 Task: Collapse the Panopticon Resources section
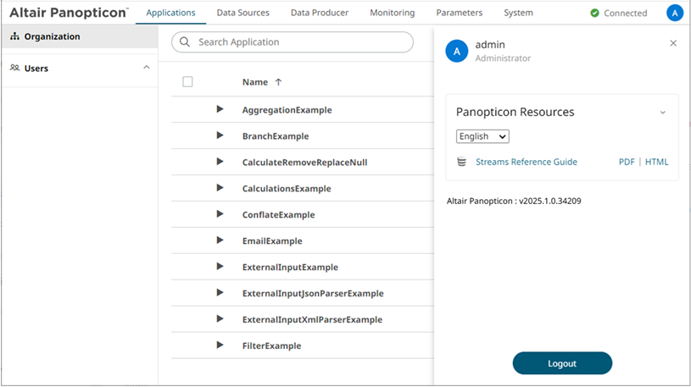pos(662,113)
